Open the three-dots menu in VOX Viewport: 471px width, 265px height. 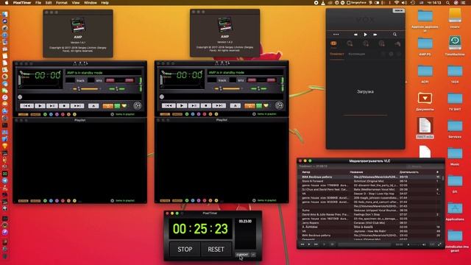click(x=336, y=35)
